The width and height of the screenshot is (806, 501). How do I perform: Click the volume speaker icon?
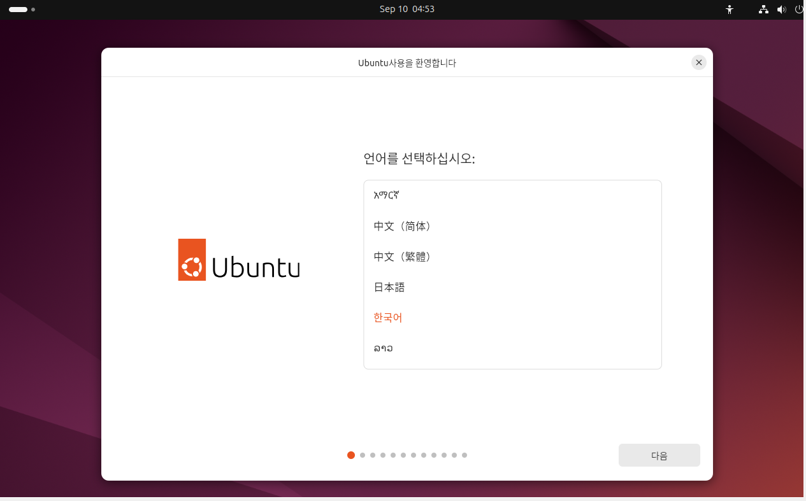tap(782, 10)
